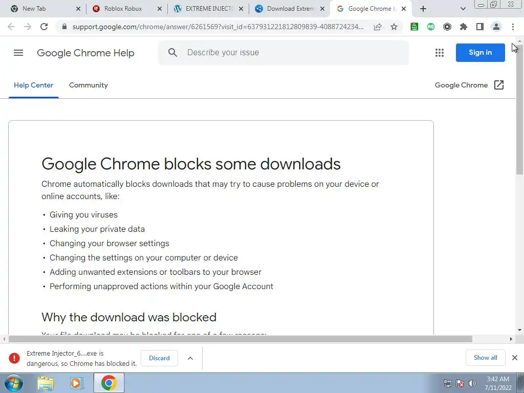Click the Google Chrome product link

tap(461, 85)
